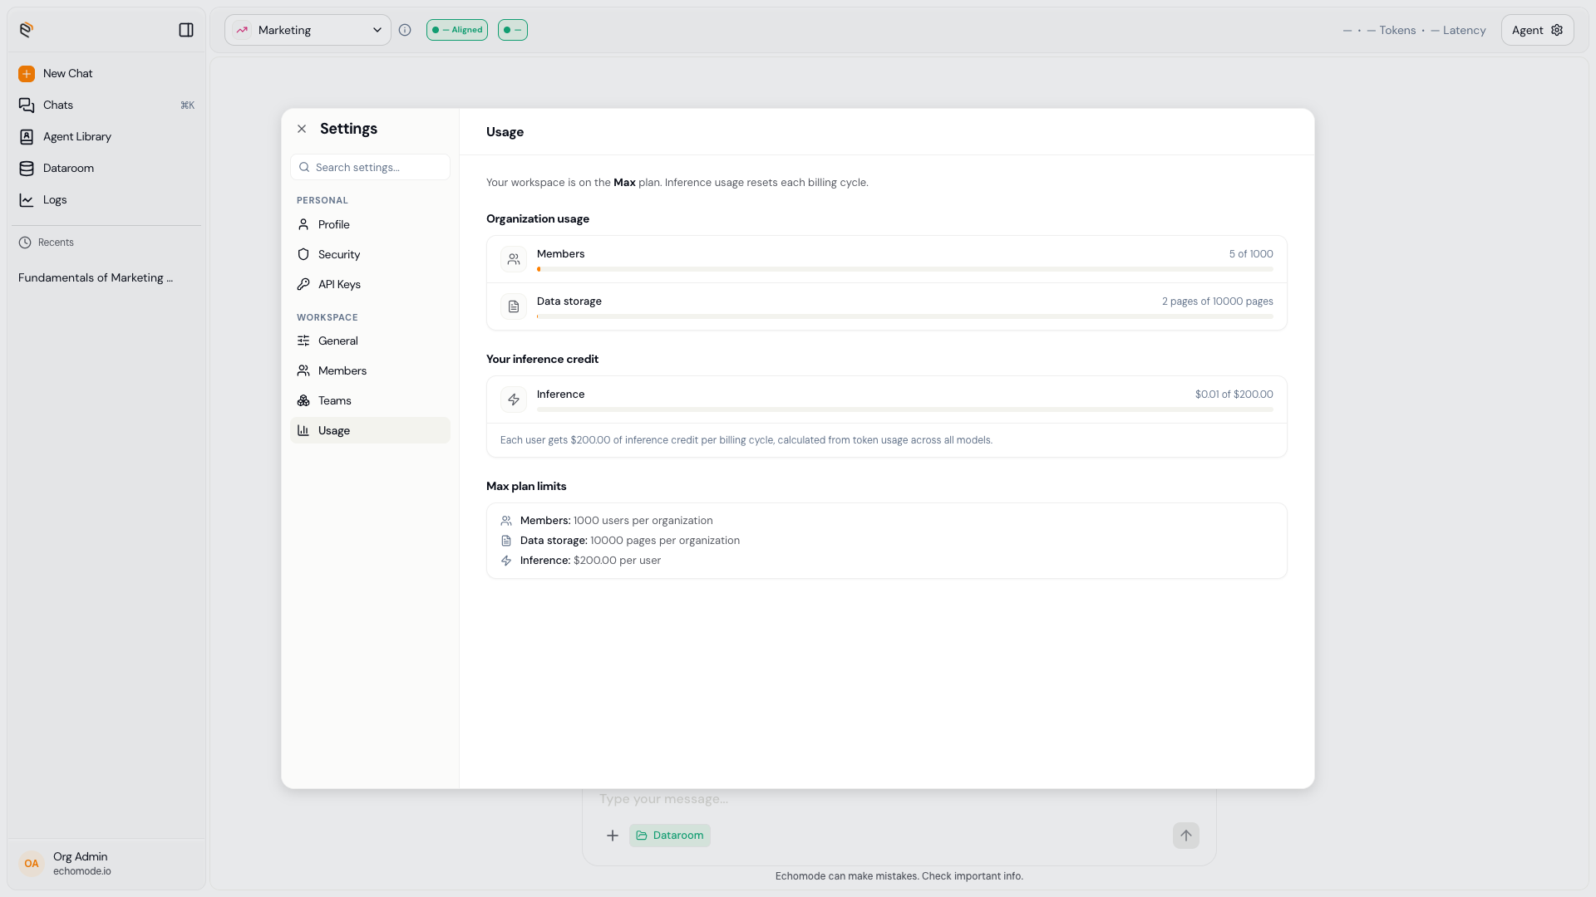This screenshot has width=1596, height=897.
Task: Click the Members usage progress bar
Action: click(x=905, y=269)
